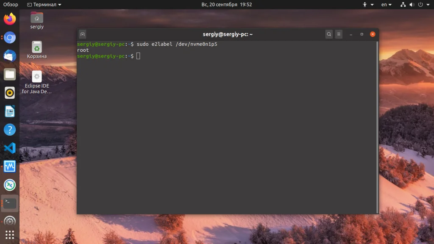Open Settings gear in dock

click(10, 221)
